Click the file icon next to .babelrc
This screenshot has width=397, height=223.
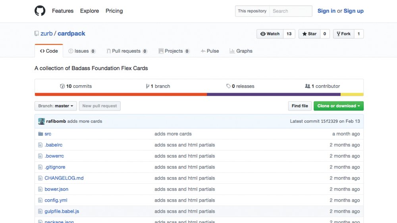point(40,145)
